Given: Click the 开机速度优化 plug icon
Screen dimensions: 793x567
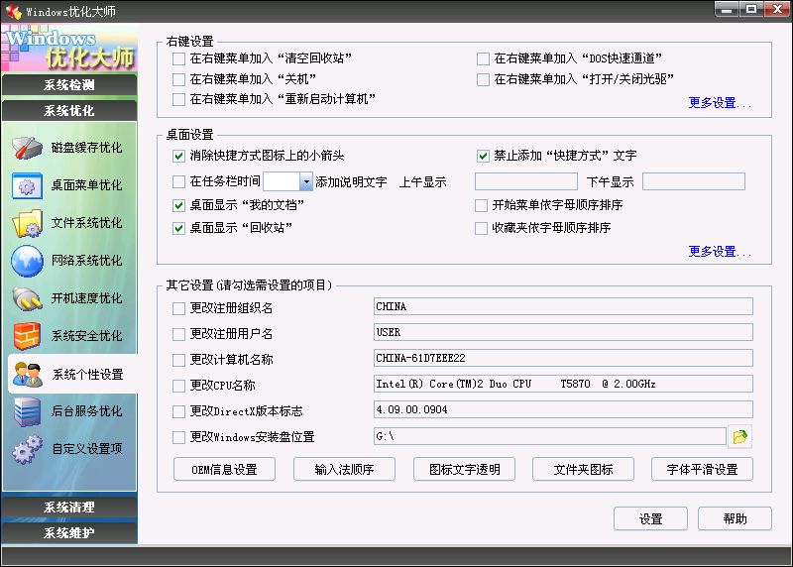Looking at the screenshot, I should tap(27, 298).
